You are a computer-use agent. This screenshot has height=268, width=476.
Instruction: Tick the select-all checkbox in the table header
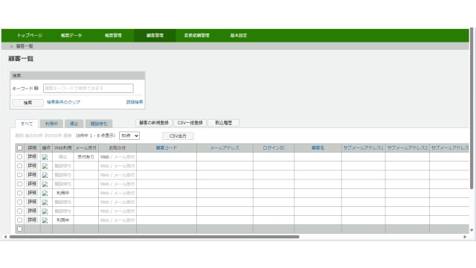coord(20,147)
